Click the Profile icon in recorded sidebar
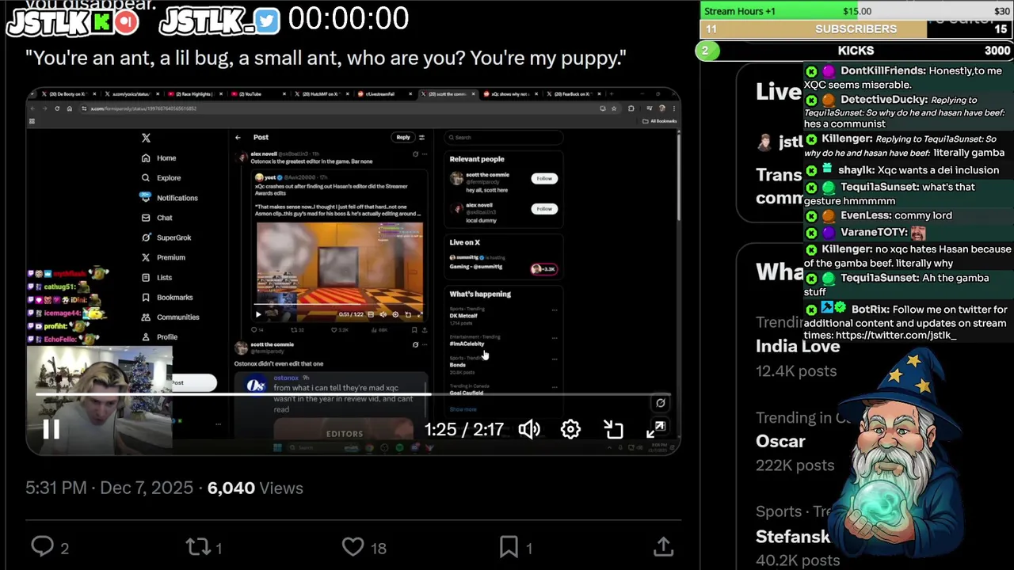Screen dimensions: 1014x570 pos(146,336)
